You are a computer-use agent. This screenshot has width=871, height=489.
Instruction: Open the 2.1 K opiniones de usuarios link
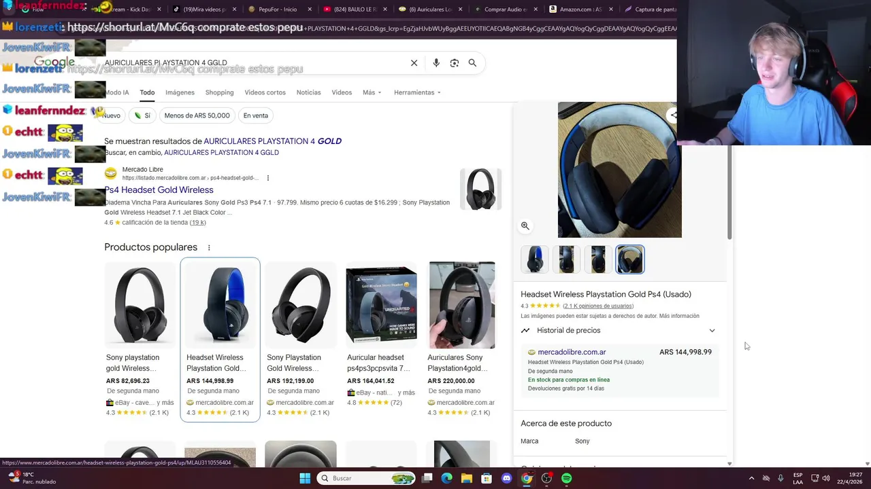tap(598, 306)
